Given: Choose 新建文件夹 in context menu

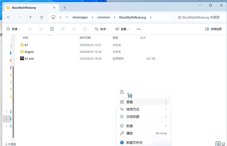Looking at the screenshot, I should tap(144, 142).
